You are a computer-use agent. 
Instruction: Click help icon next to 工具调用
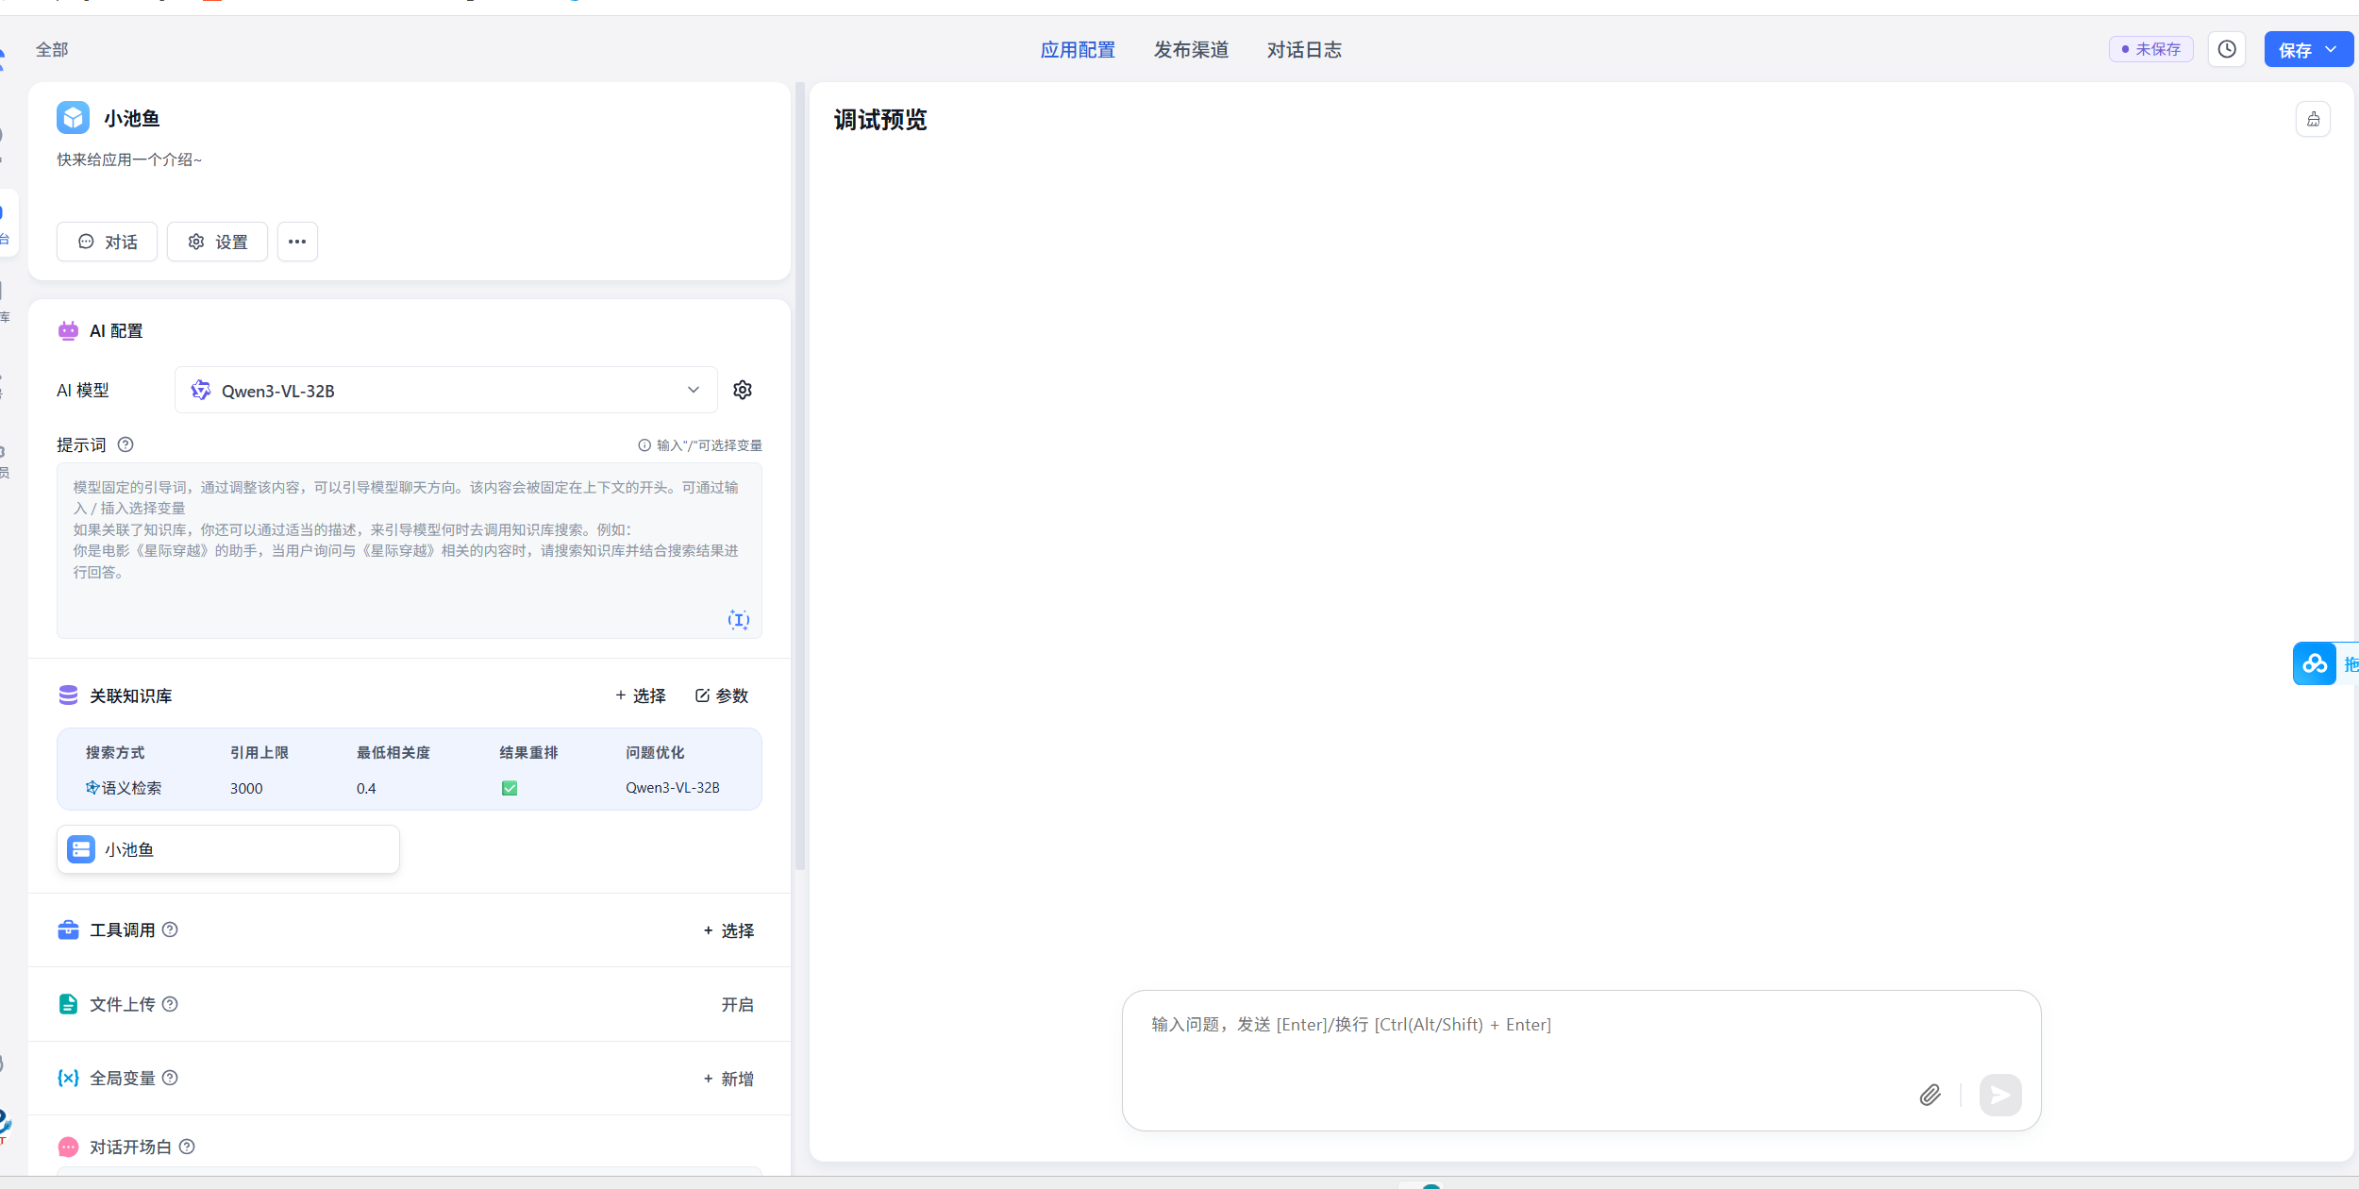pyautogui.click(x=170, y=929)
